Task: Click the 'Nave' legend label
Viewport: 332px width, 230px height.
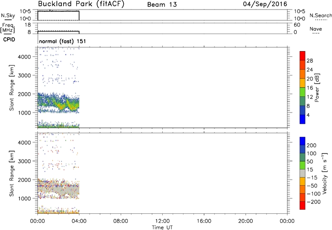Action: (x=316, y=29)
